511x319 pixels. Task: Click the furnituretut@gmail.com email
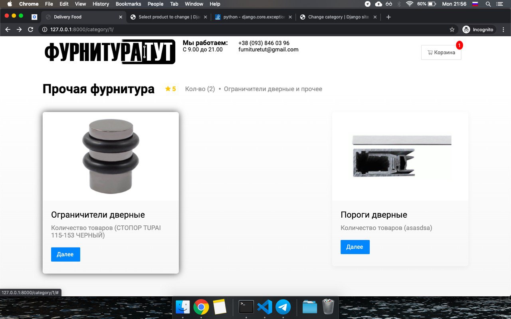(x=268, y=49)
